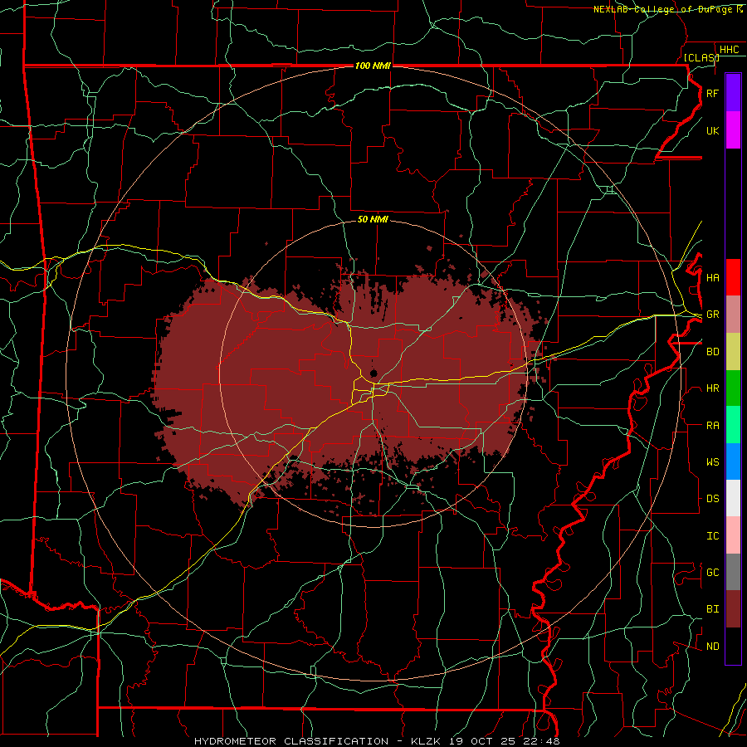This screenshot has height=747, width=747.
Task: Click the 50 NMI range ring label
Action: pos(373,219)
